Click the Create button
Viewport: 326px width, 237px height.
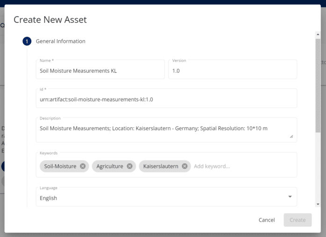pos(298,220)
